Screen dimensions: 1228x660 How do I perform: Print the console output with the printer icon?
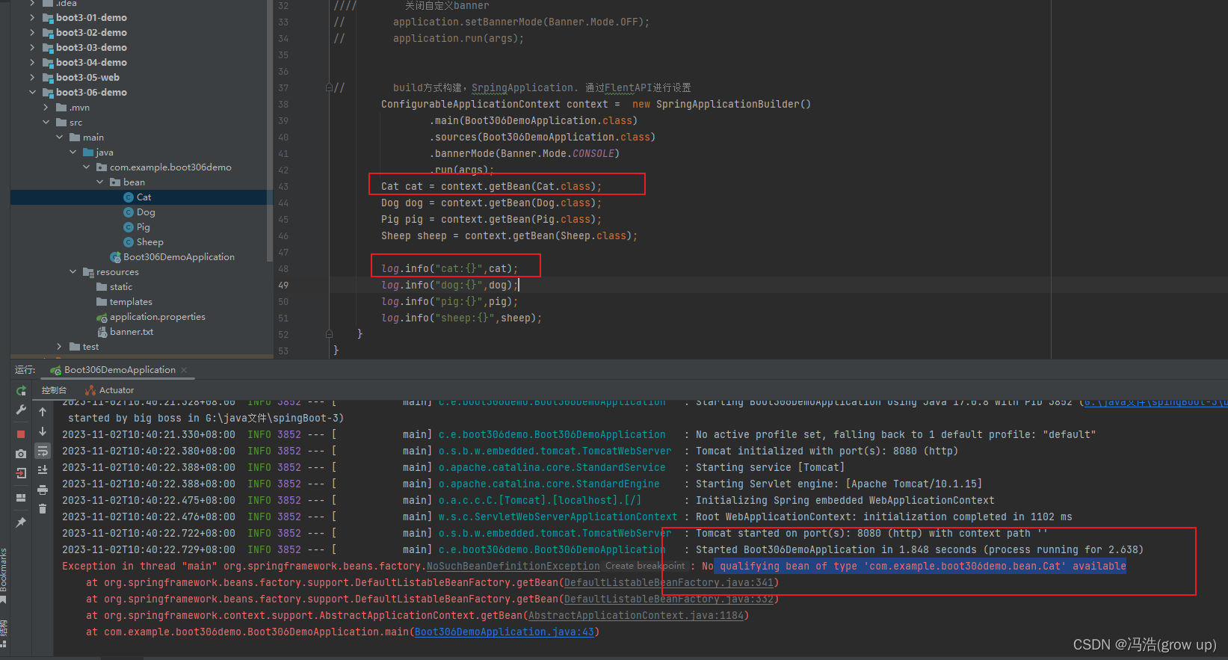(x=43, y=490)
